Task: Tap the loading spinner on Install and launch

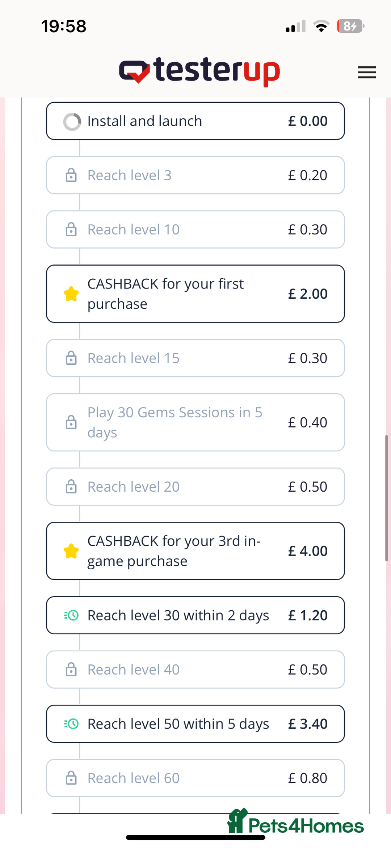Action: [72, 122]
